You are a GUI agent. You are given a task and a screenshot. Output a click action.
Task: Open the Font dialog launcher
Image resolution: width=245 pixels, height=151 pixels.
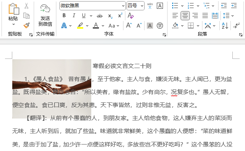[x=164, y=35]
